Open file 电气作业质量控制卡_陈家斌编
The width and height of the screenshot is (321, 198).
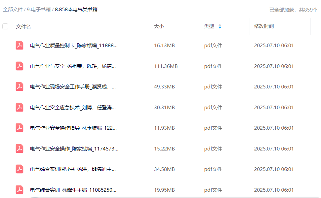[x=73, y=46]
